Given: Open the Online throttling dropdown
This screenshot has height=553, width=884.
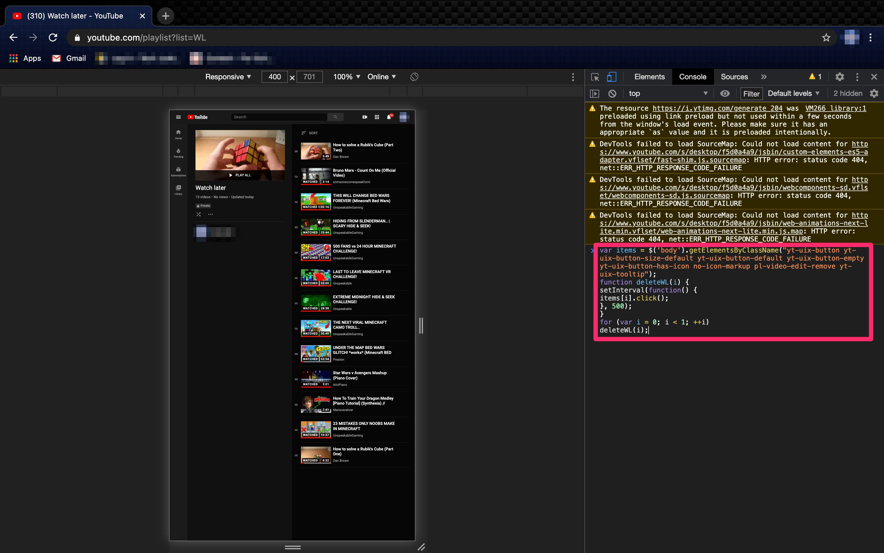Looking at the screenshot, I should point(382,77).
